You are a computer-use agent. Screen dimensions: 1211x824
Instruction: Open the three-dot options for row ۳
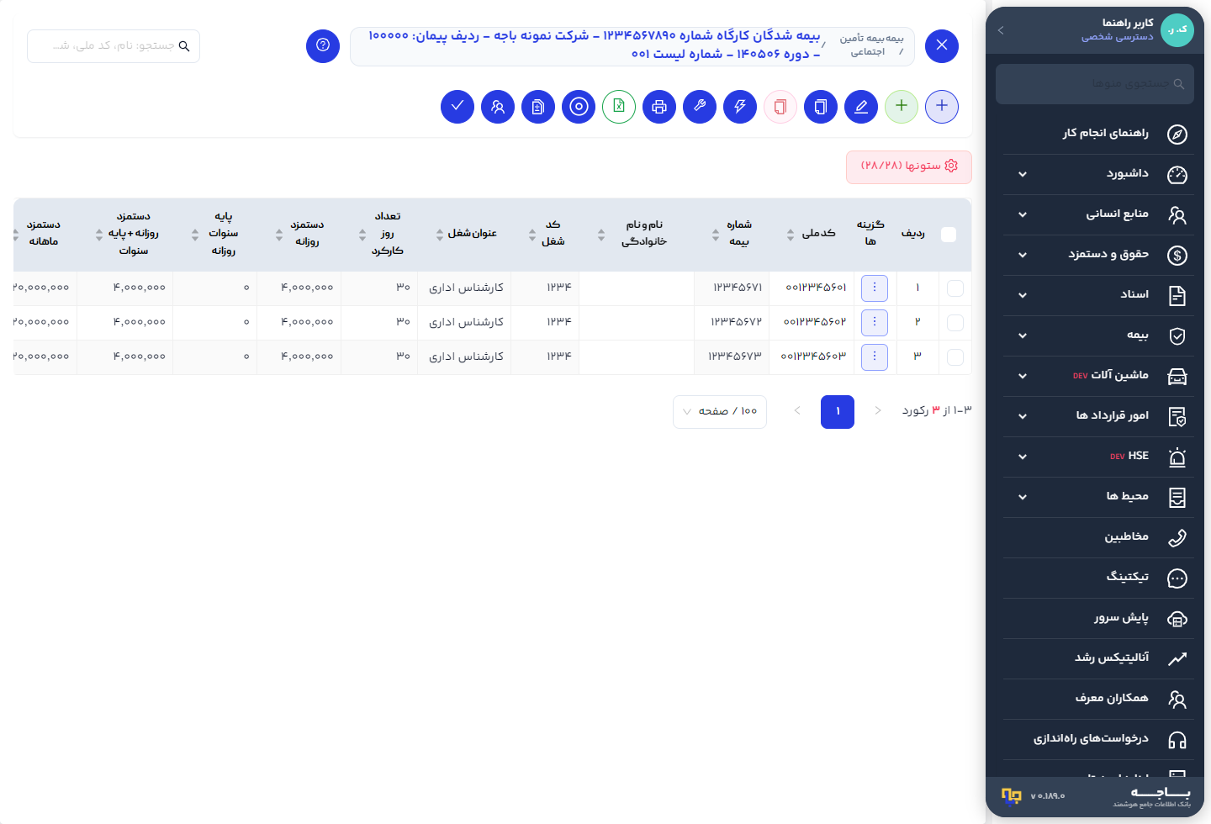coord(875,357)
